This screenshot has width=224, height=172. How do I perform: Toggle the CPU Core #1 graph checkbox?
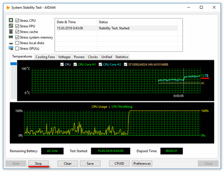click(75, 64)
